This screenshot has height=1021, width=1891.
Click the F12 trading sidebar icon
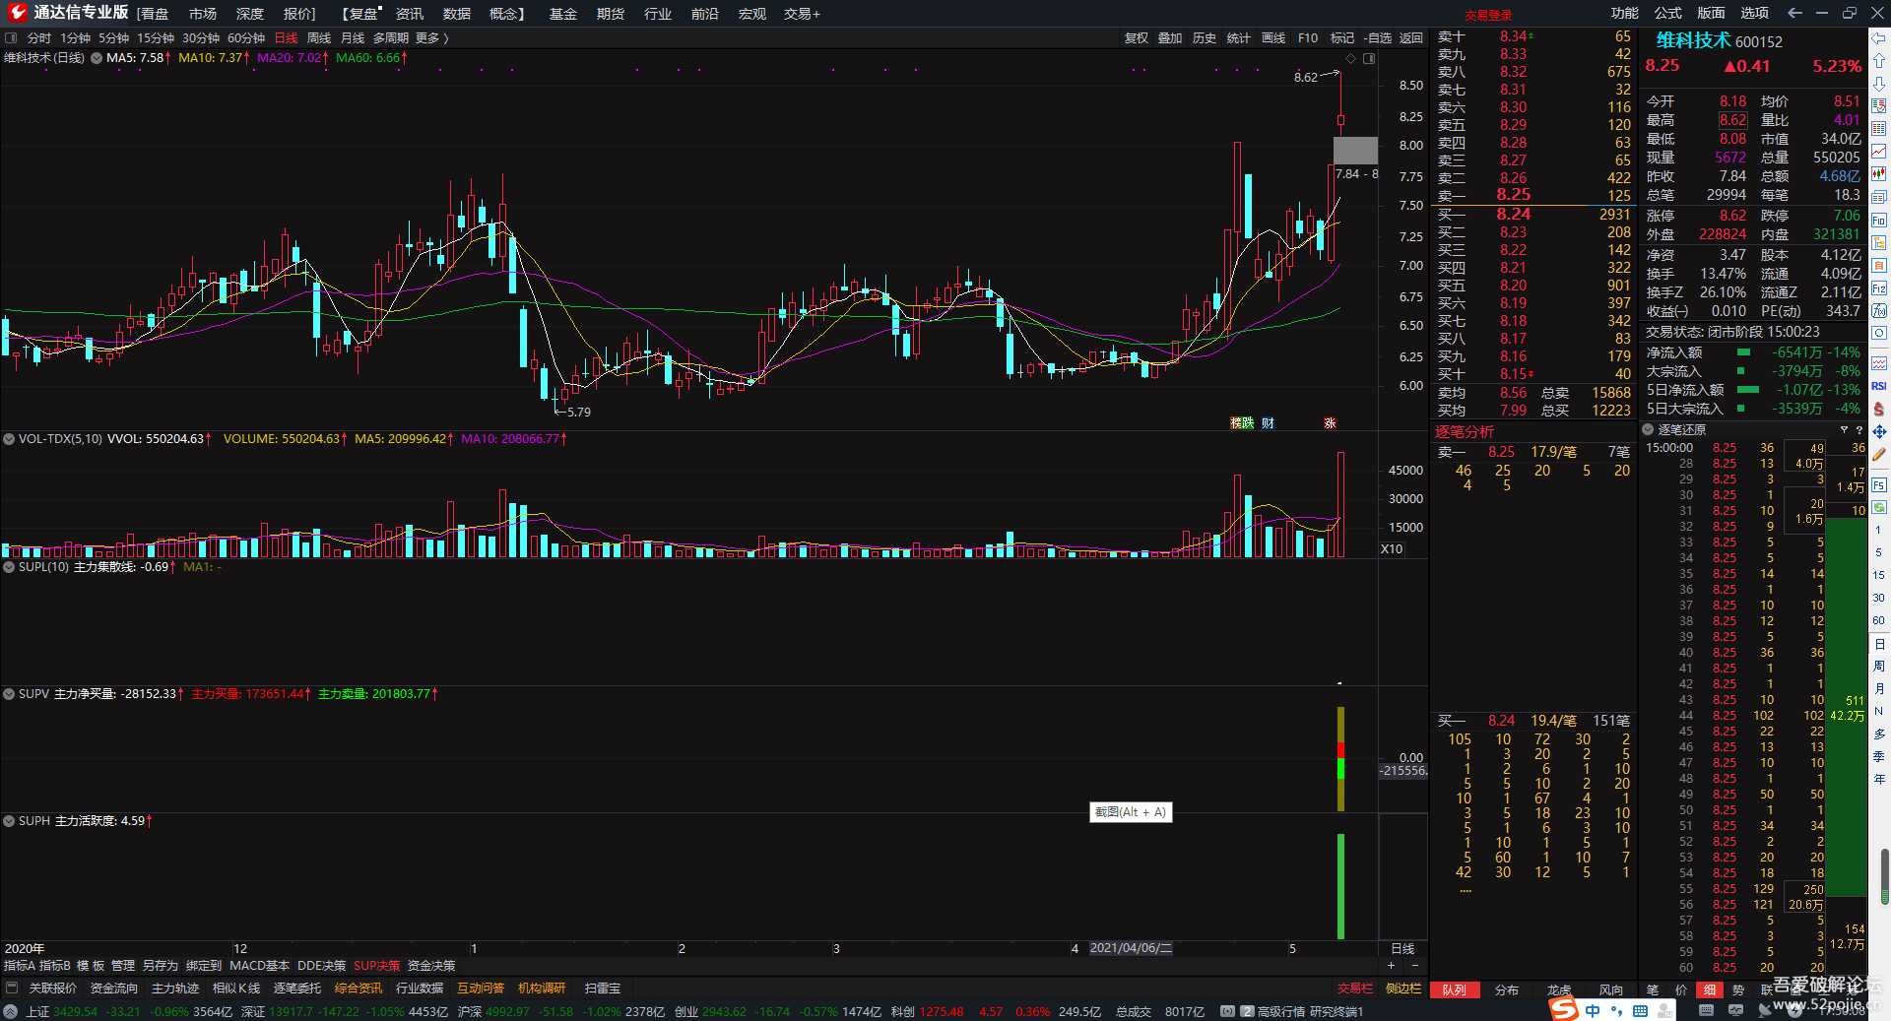(1879, 288)
